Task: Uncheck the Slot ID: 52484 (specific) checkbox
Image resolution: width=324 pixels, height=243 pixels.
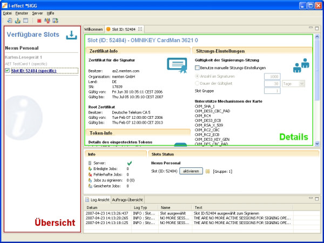Action: click(7, 70)
